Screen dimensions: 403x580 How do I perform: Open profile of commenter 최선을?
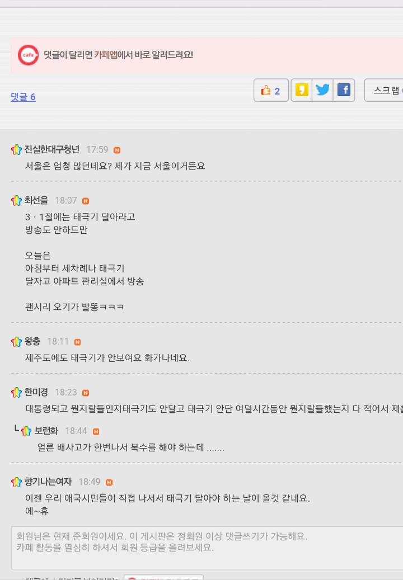coord(36,200)
